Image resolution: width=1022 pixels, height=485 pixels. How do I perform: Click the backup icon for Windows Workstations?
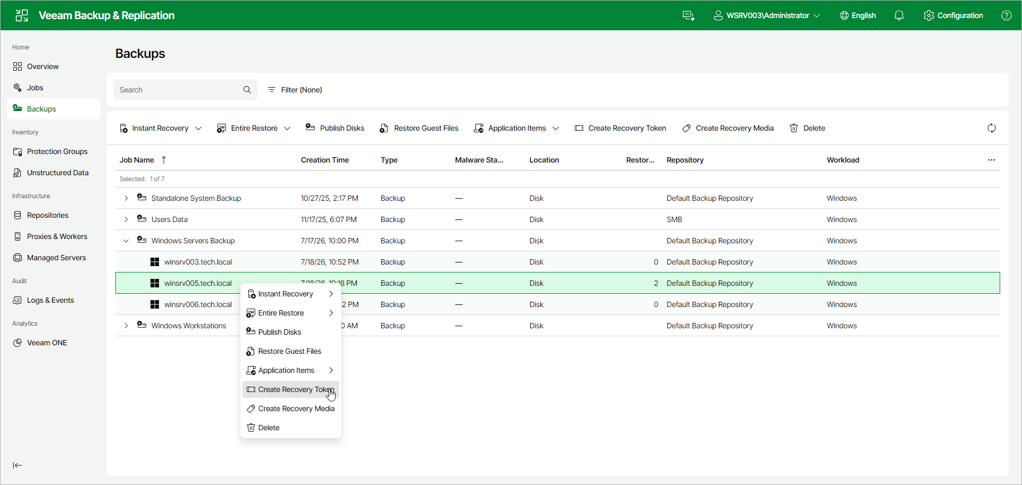(141, 325)
